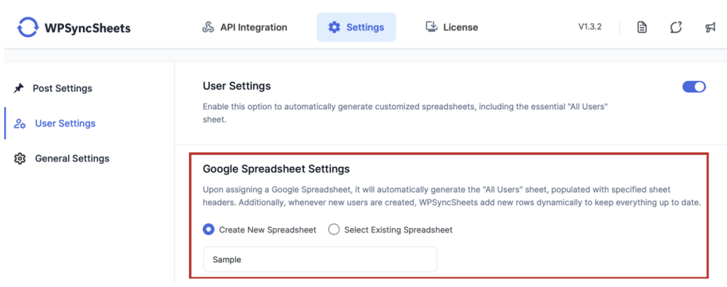Image resolution: width=727 pixels, height=287 pixels.
Task: Open Post Settings in the sidebar
Action: (53, 88)
